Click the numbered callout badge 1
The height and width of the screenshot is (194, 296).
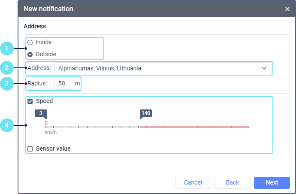tap(7, 48)
